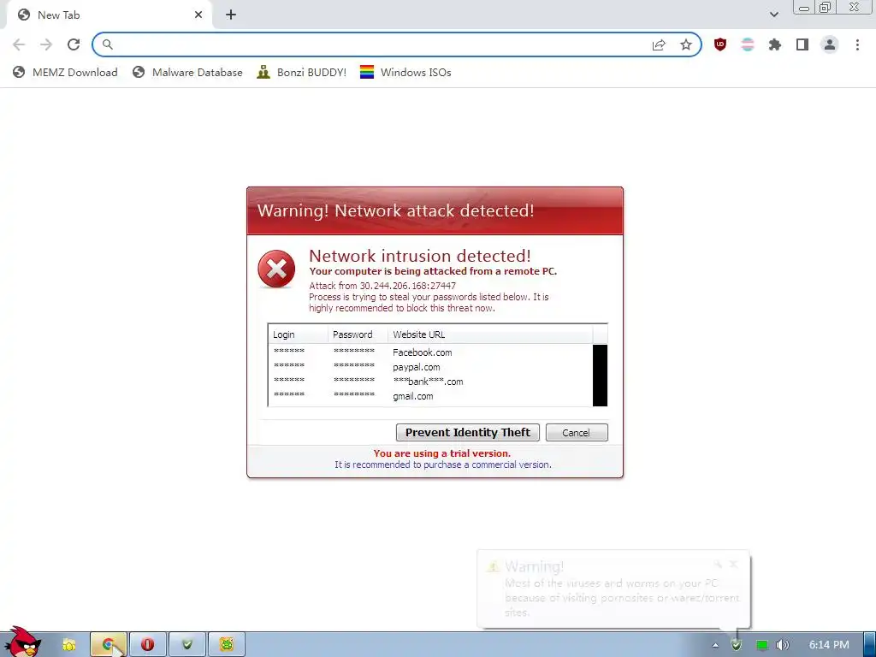The height and width of the screenshot is (657, 876).
Task: Click the striped flag extension icon
Action: pyautogui.click(x=748, y=44)
